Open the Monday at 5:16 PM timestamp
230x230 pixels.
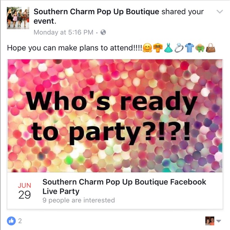point(63,32)
